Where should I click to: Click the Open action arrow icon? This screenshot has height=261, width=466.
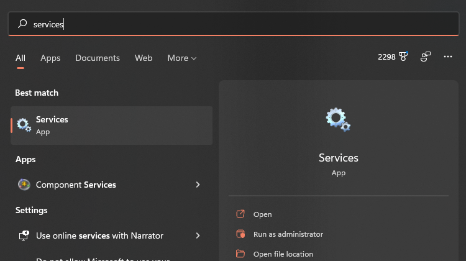tap(240, 214)
